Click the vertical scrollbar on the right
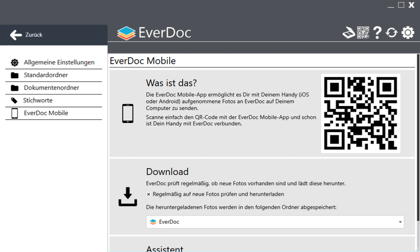Image resolution: width=420 pixels, height=252 pixels. (417, 154)
